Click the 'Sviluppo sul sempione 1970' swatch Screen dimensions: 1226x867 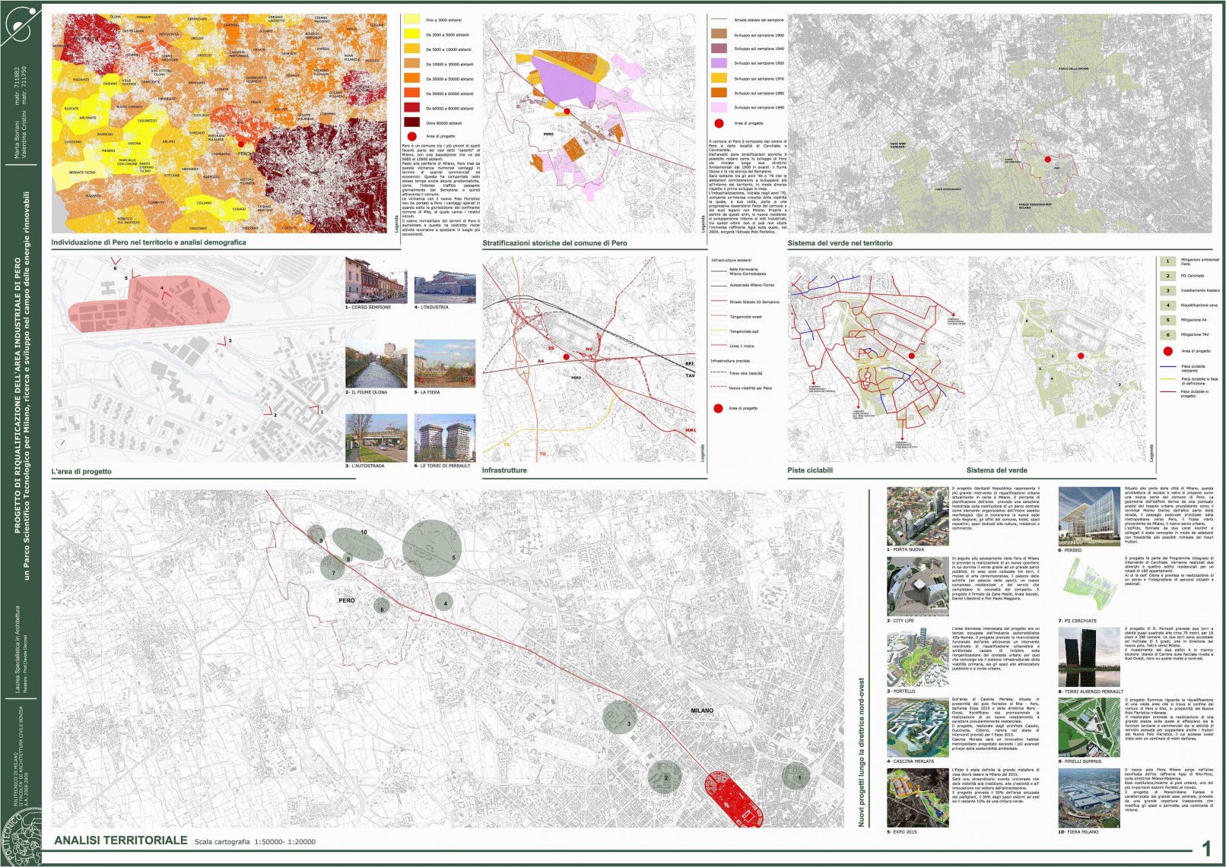719,78
